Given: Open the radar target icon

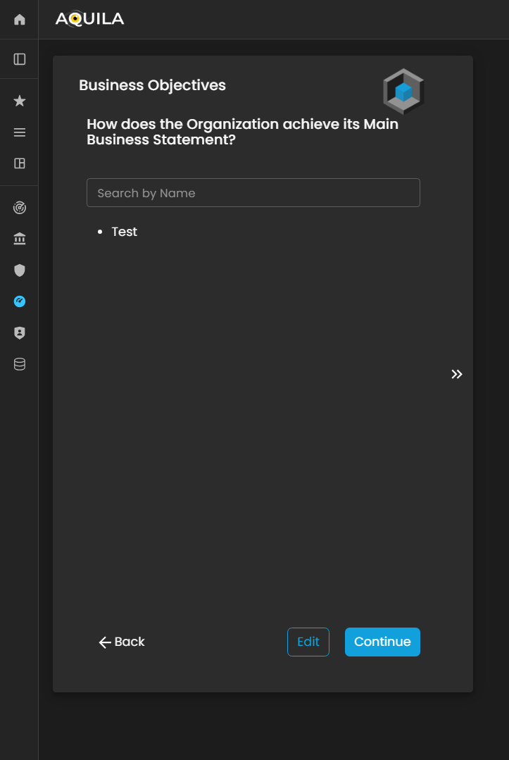Looking at the screenshot, I should (x=20, y=208).
